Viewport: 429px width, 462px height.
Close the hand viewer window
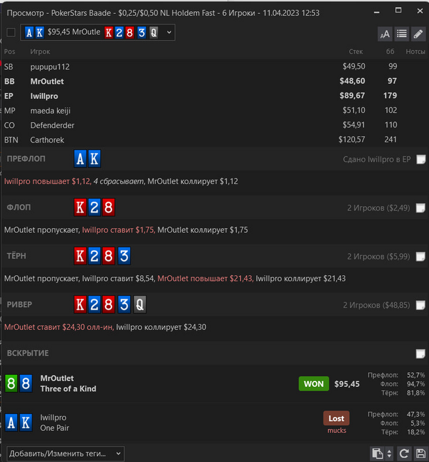click(420, 11)
